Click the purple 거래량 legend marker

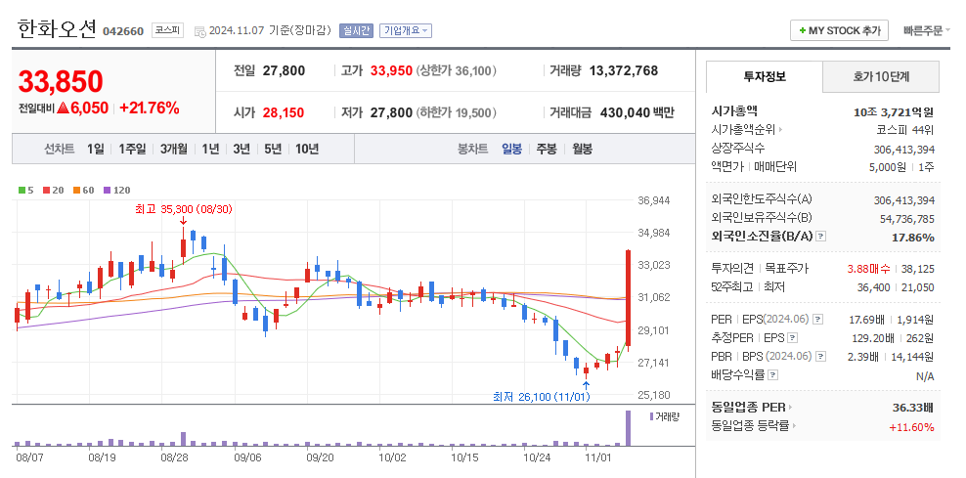(x=652, y=416)
